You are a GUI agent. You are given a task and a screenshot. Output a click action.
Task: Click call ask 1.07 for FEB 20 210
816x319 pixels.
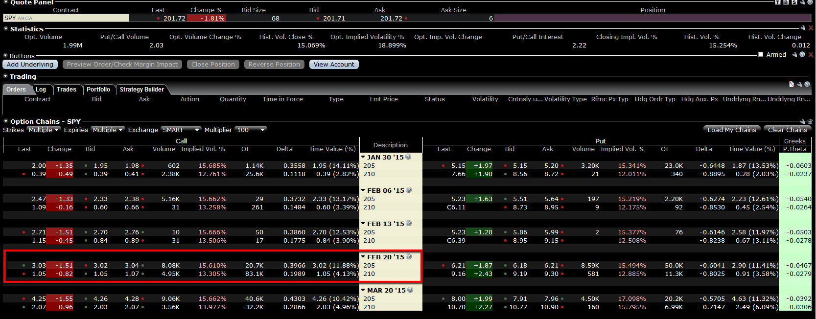tap(132, 274)
